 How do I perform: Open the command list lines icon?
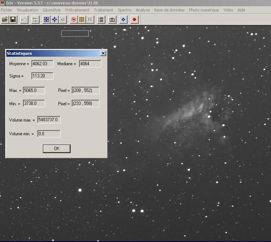[101, 19]
